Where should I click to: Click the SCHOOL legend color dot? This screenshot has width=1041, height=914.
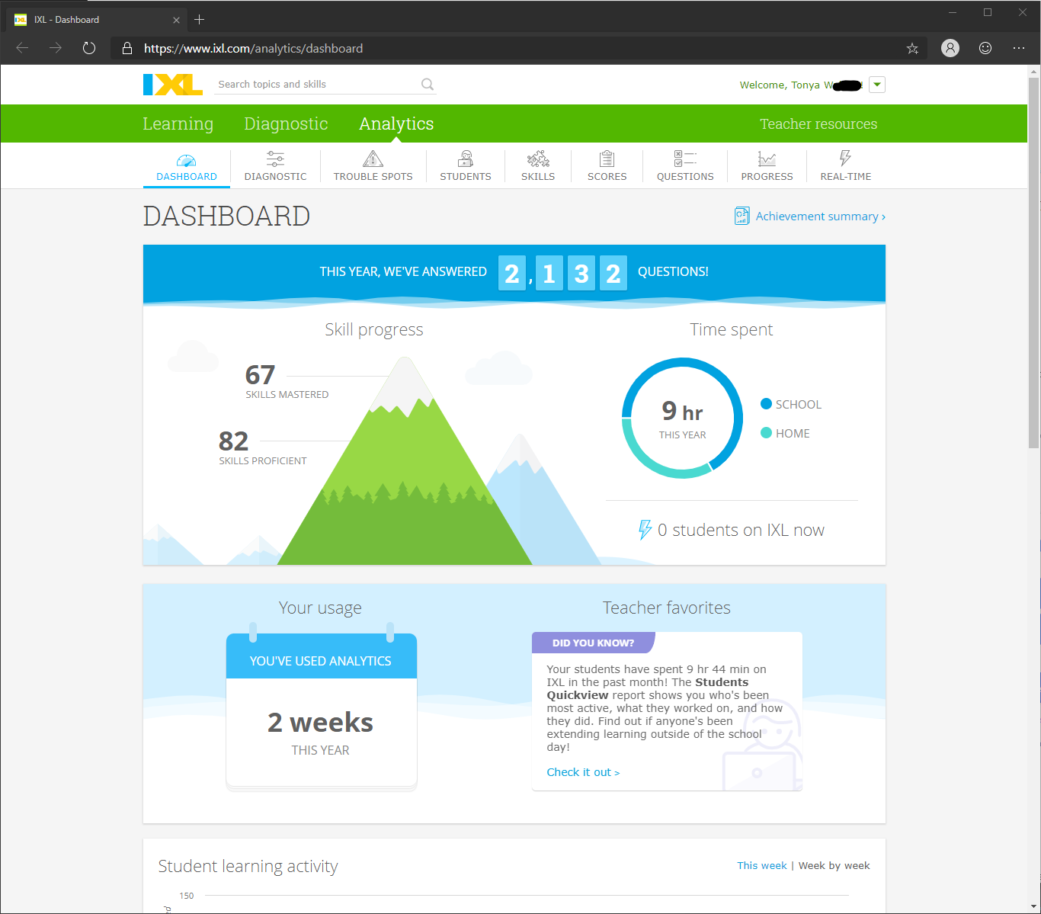tap(767, 404)
